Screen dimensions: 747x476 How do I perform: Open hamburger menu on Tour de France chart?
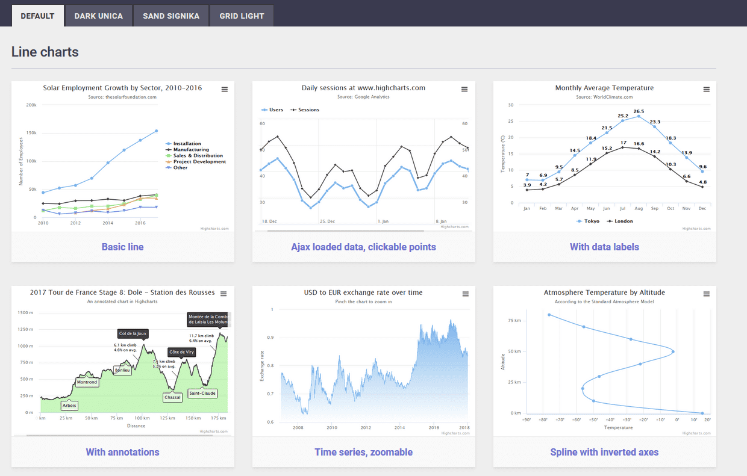(x=223, y=294)
